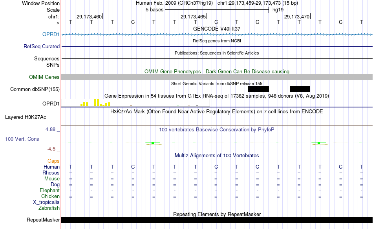Click the Repeating Elements by RepeatMasker title

[217, 214]
